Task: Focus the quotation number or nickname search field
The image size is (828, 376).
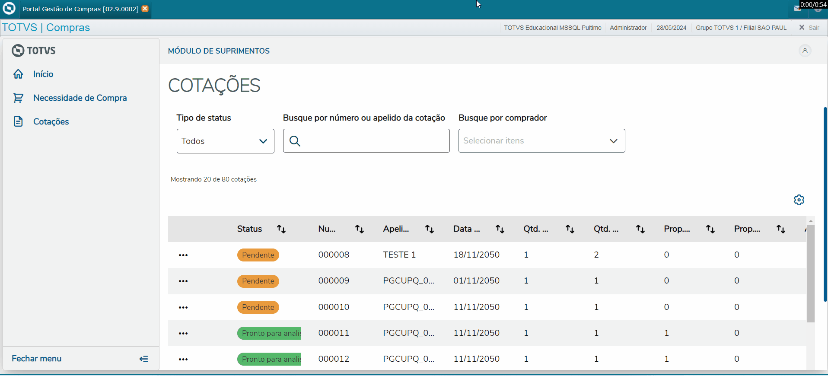Action: coord(366,141)
